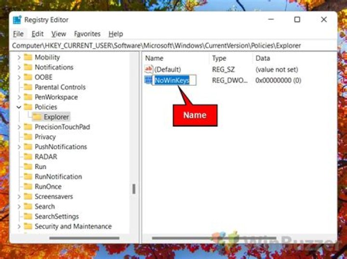Click the Notifications folder icon
This screenshot has width=347, height=259.
tap(28, 67)
